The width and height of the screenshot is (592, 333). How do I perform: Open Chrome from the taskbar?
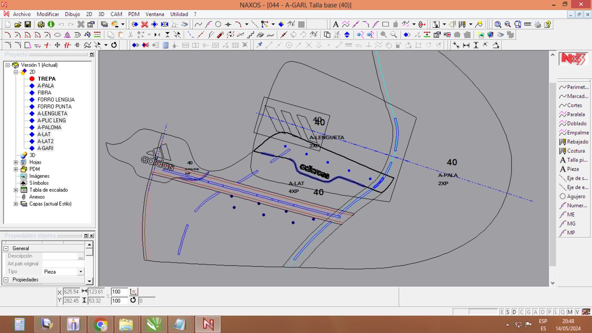coord(101,325)
